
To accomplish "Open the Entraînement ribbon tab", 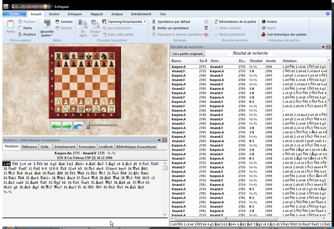I will pos(141,14).
